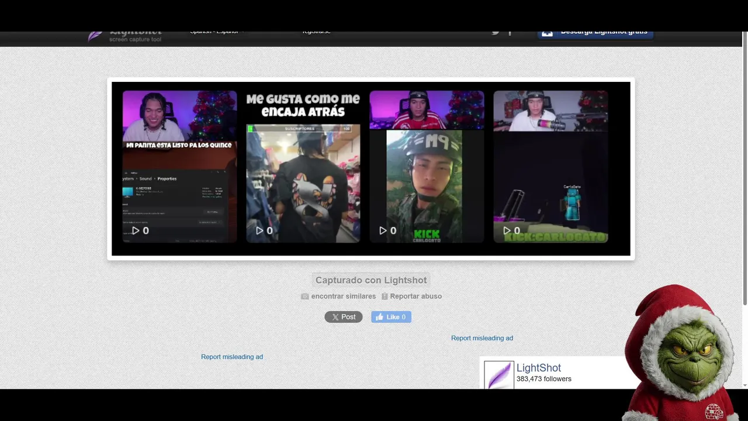This screenshot has height=421, width=748.
Task: Click the igloo icon at bottom right
Action: click(x=714, y=412)
